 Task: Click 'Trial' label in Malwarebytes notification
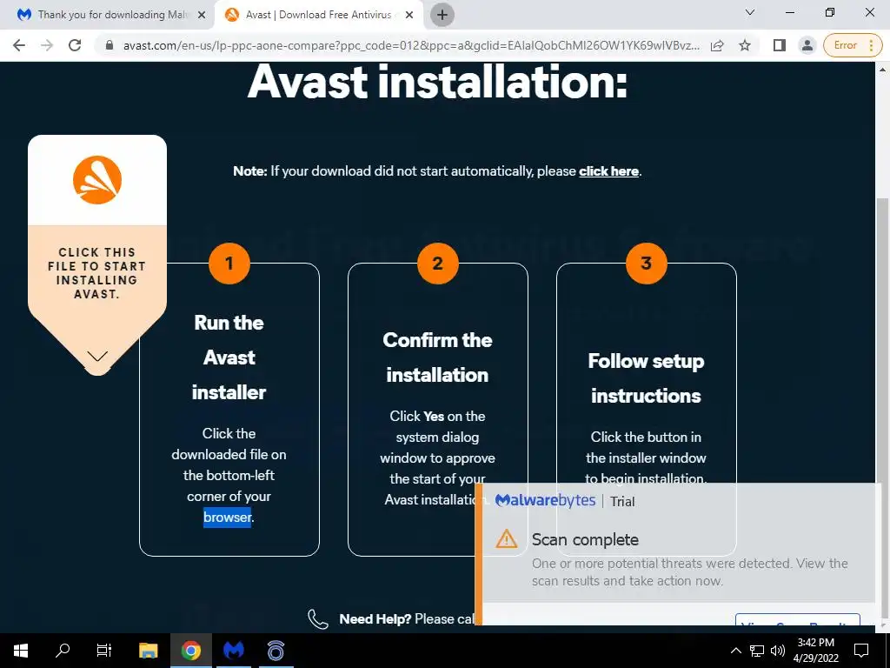[x=622, y=502]
